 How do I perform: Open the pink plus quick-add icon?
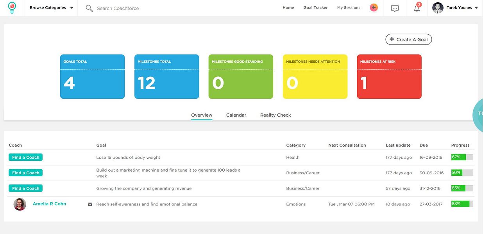374,7
